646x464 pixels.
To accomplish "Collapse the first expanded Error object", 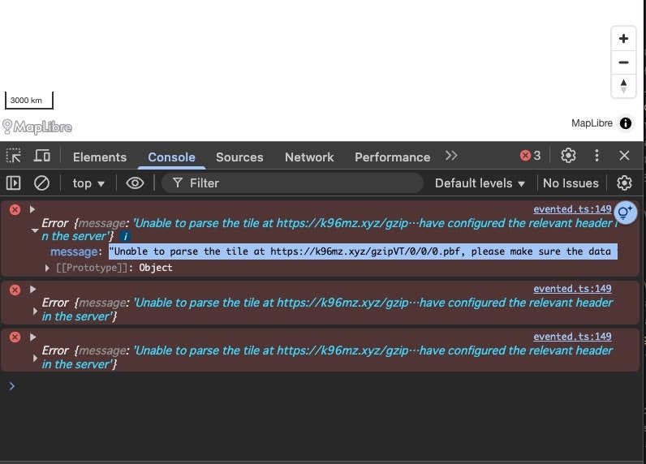I will [35, 230].
